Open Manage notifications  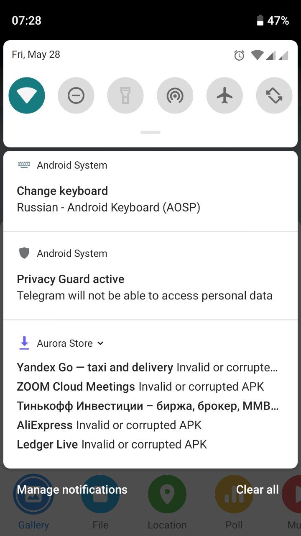click(x=72, y=490)
